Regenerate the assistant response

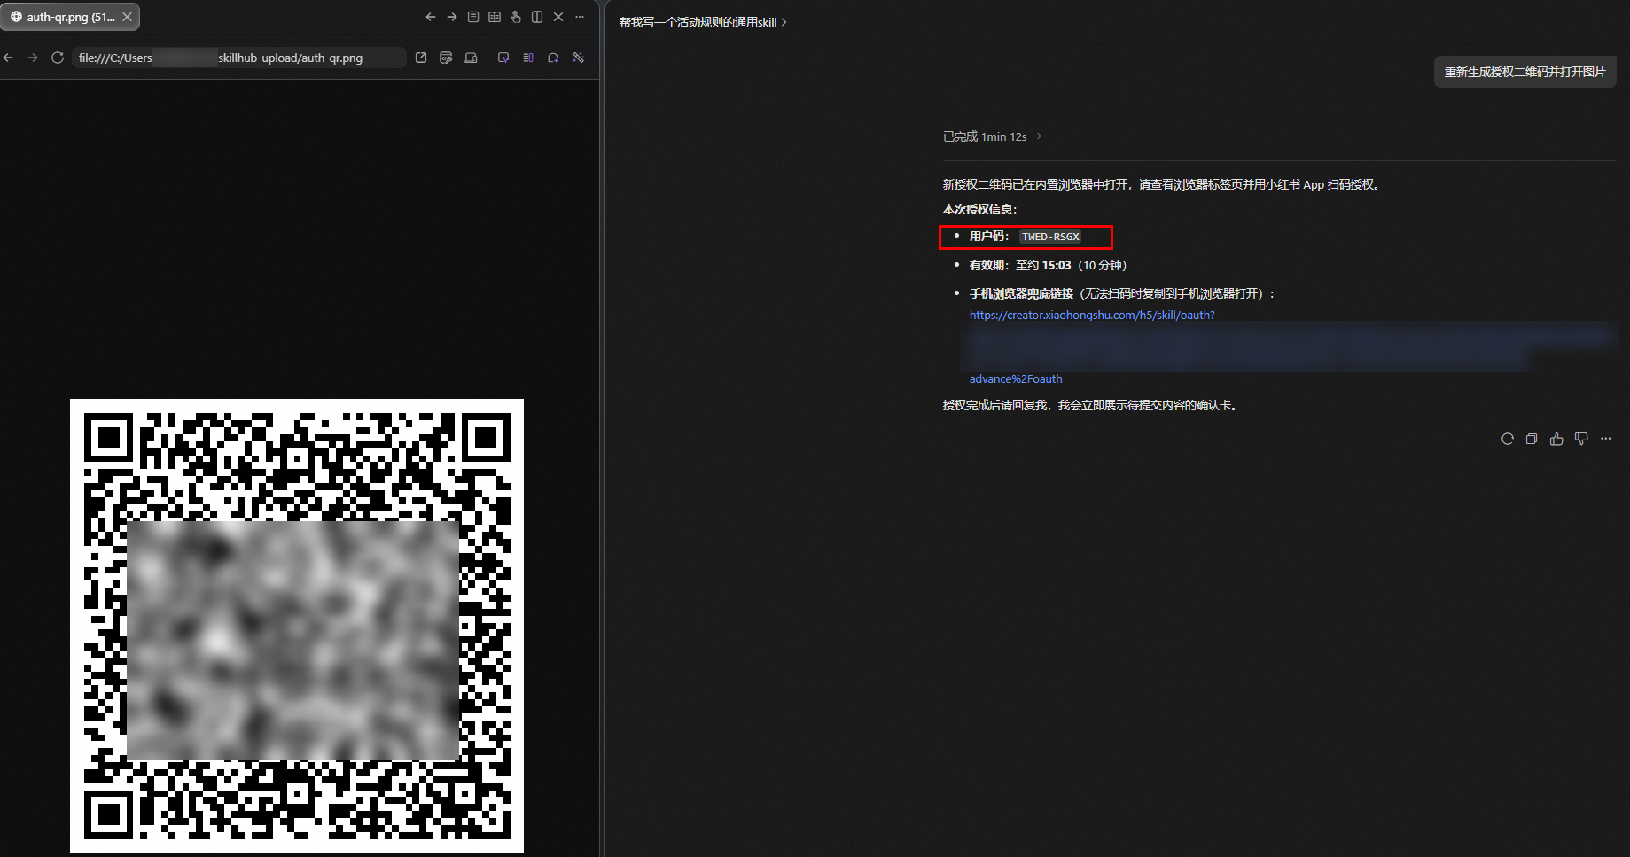pos(1507,439)
